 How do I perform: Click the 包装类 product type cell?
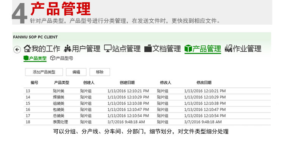[x=58, y=109]
